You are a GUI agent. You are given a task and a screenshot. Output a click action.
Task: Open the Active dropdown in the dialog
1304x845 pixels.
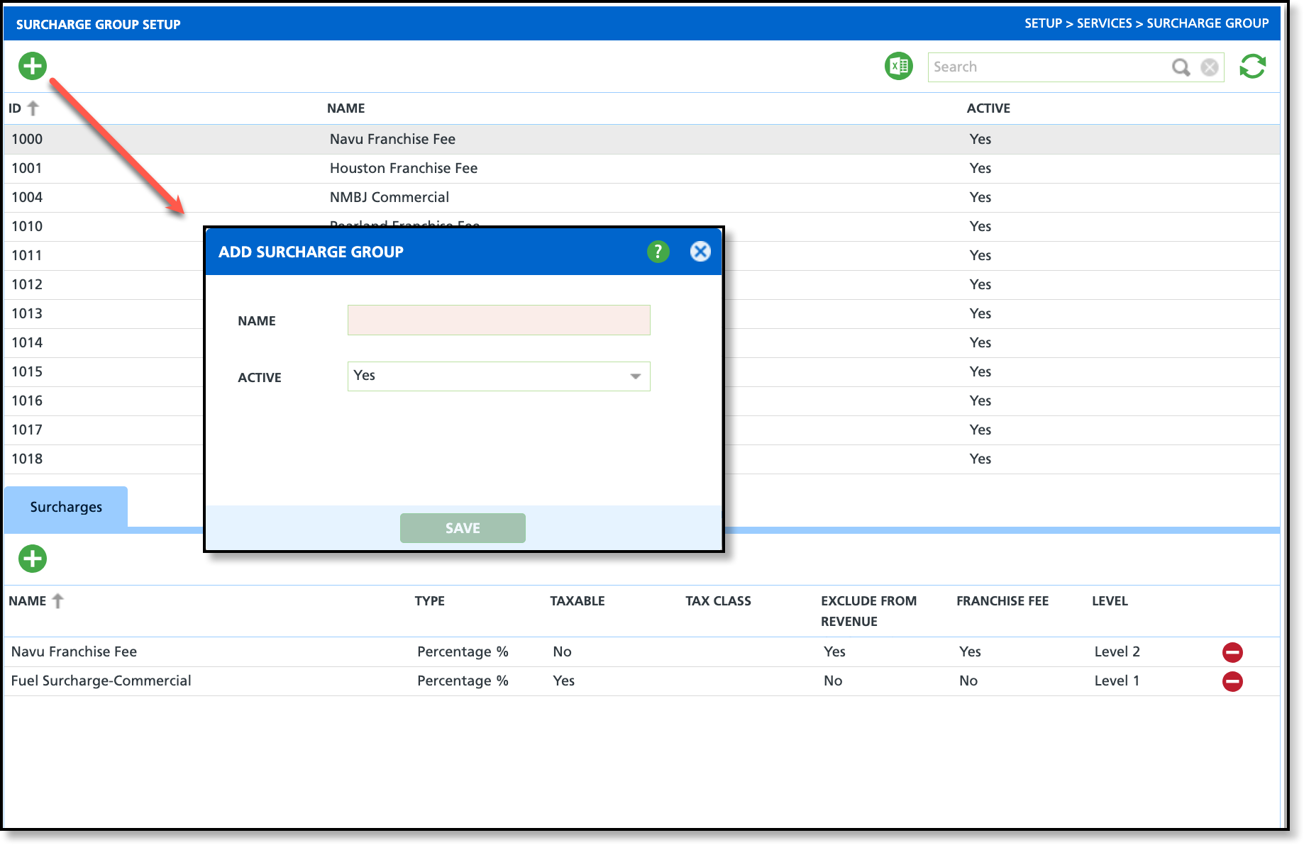tap(499, 376)
